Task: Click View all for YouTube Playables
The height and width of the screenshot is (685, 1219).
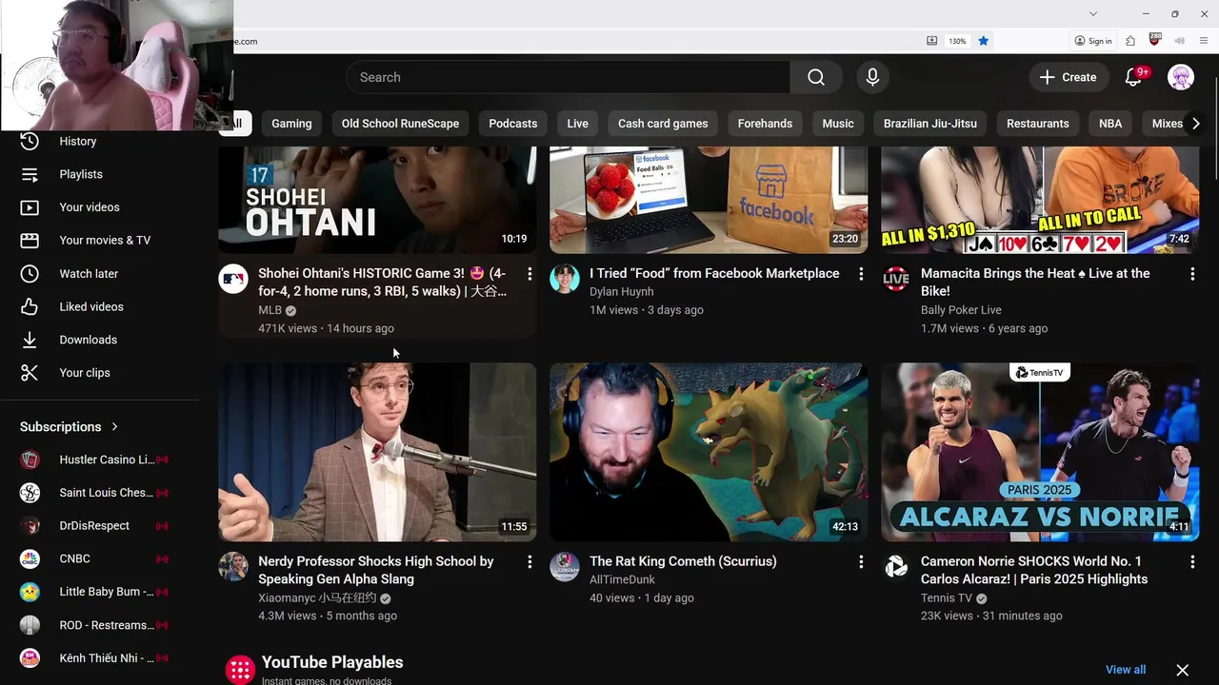Action: point(1126,670)
